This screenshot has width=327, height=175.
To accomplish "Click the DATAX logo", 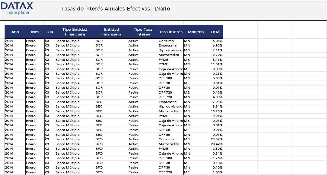I will point(17,6).
